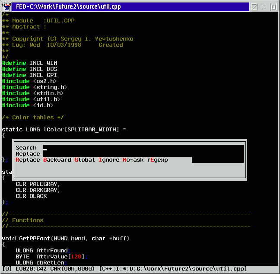This screenshot has height=274, width=280.
Task: Place cursor on #define INCL_WIN line
Action: [30, 63]
